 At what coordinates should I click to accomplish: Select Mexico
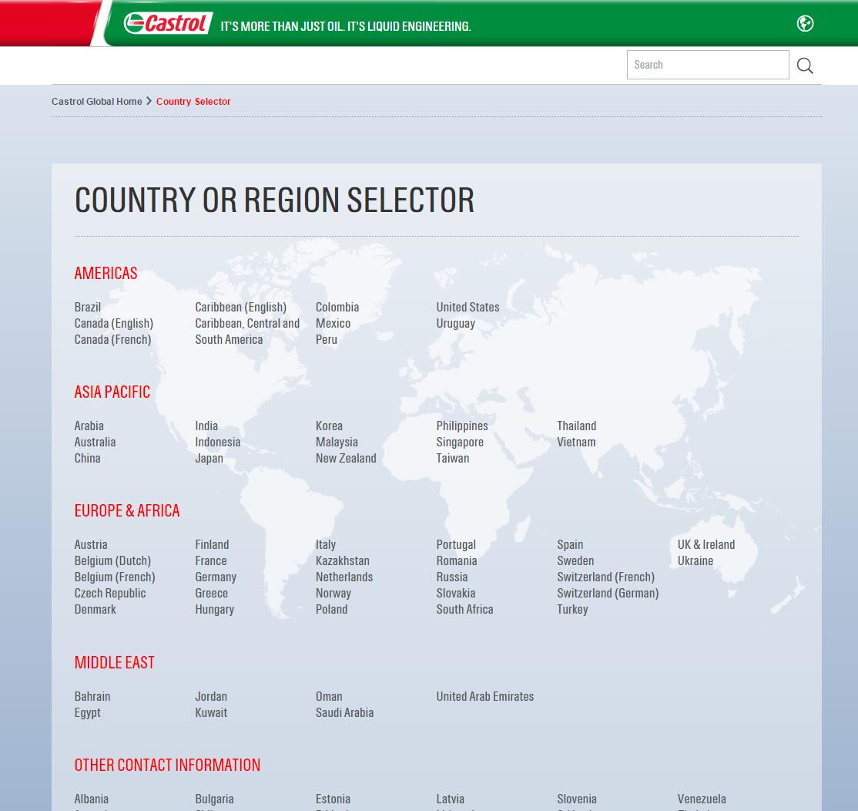point(333,324)
